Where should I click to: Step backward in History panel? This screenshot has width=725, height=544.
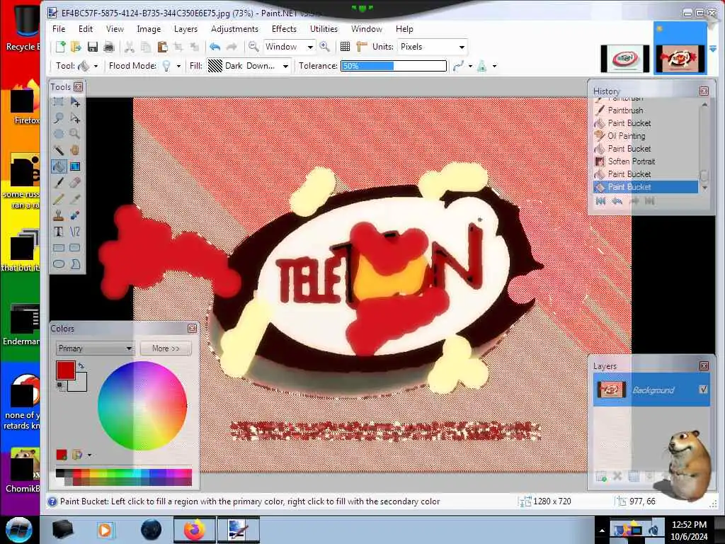tap(617, 201)
